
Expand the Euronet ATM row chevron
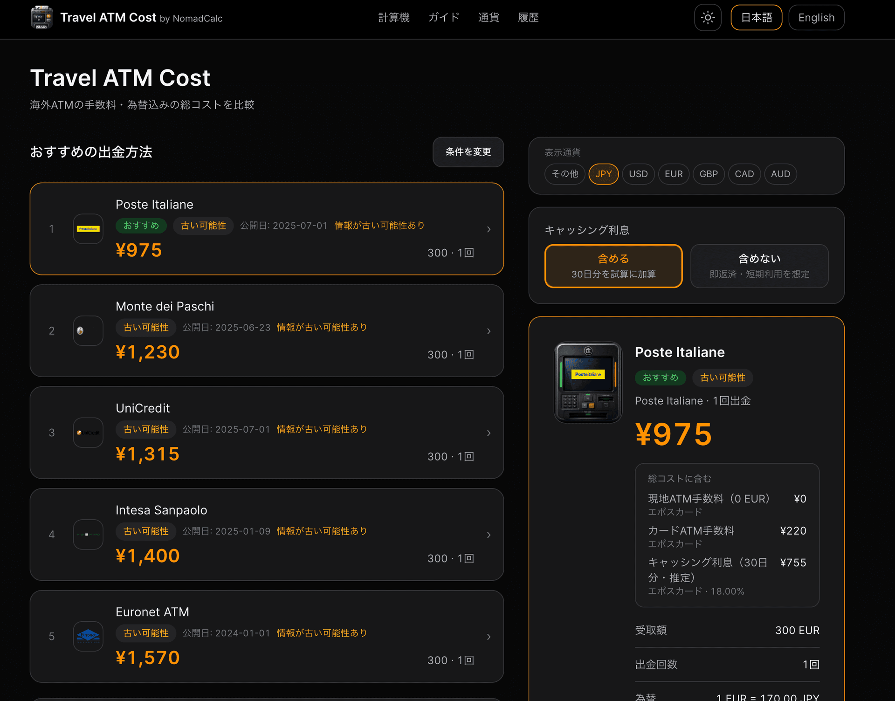pyautogui.click(x=489, y=637)
